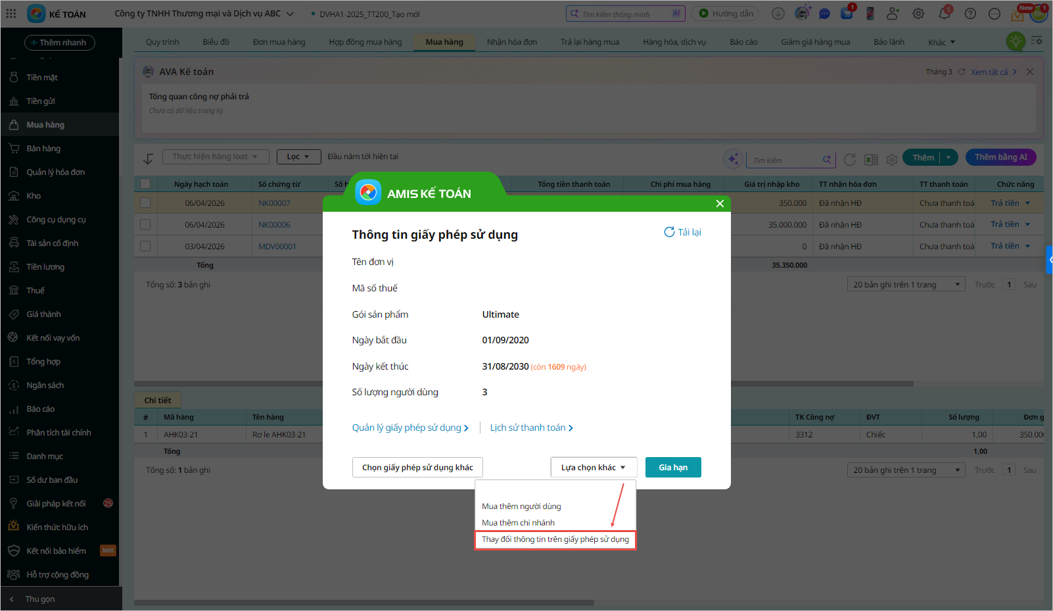The image size is (1053, 611).
Task: Open the Khác tab dropdown
Action: pos(942,42)
